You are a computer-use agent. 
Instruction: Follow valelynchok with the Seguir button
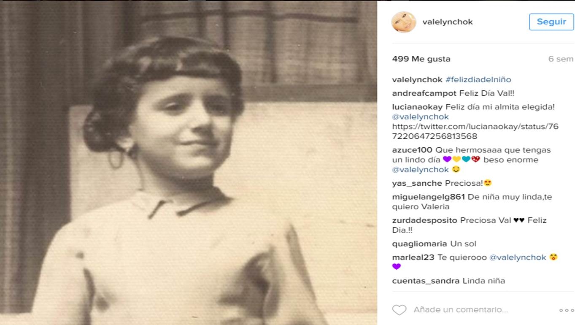[x=551, y=22]
